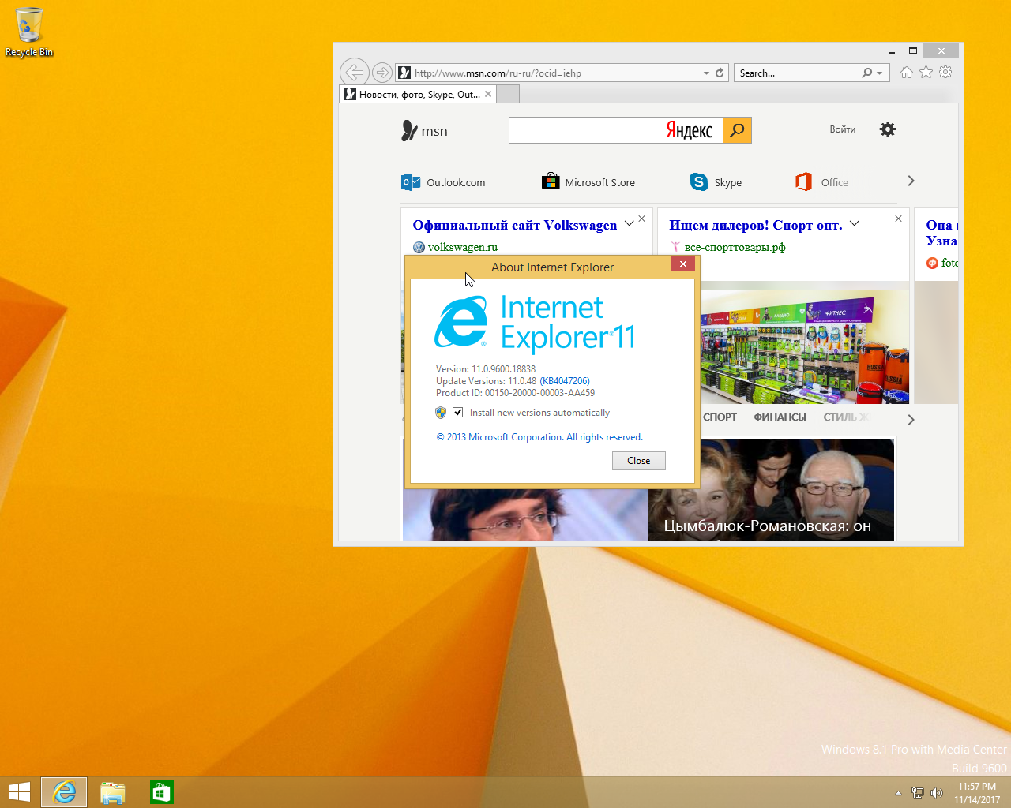Image resolution: width=1011 pixels, height=808 pixels.
Task: Click the Close button in About dialog
Action: [x=639, y=461]
